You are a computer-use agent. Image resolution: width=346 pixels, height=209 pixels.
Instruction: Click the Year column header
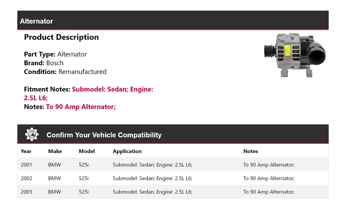click(26, 151)
